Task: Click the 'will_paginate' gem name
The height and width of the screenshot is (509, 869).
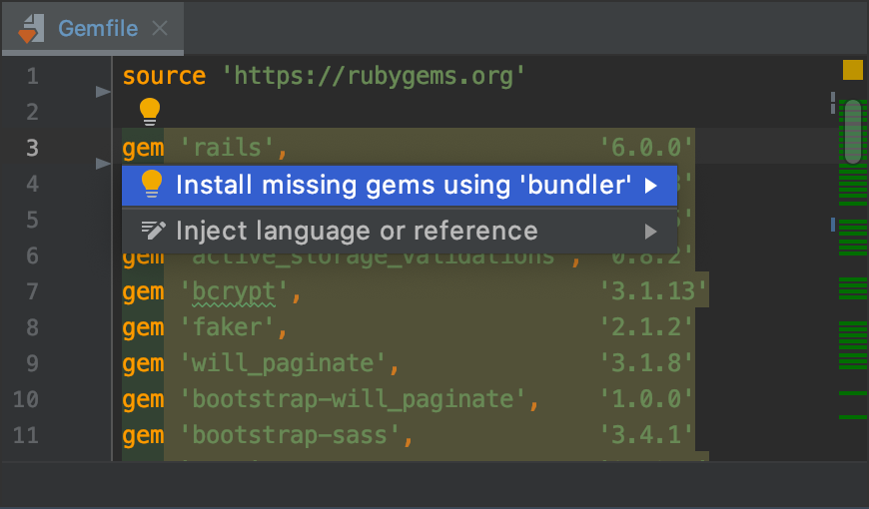Action: [x=286, y=364]
